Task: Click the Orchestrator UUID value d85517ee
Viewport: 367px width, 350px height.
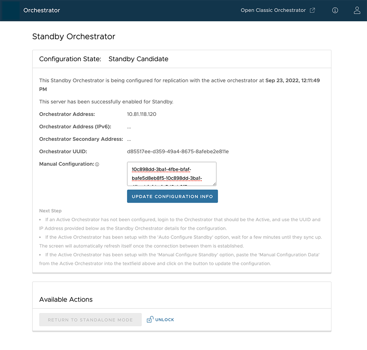Action: (178, 151)
